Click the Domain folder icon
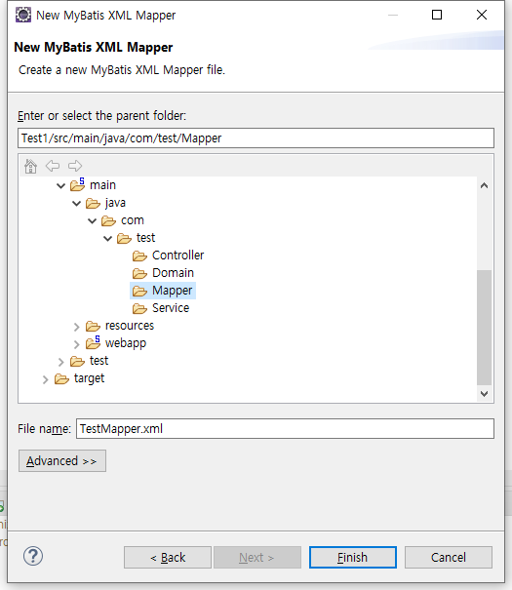 pyautogui.click(x=139, y=274)
